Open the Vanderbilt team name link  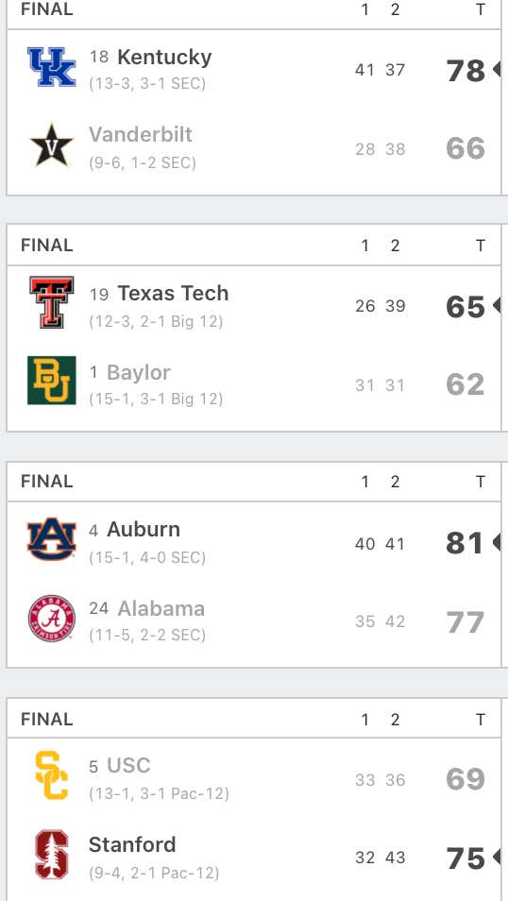(141, 134)
